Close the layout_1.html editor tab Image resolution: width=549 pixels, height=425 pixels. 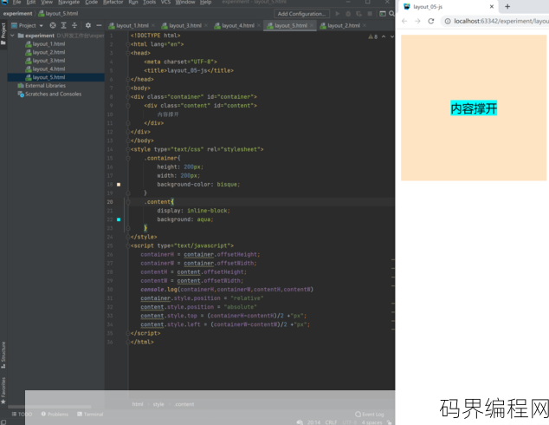(153, 26)
